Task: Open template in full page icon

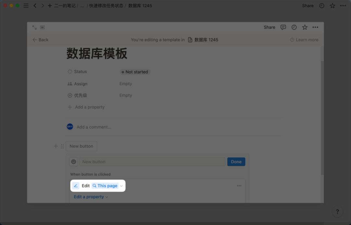Action: coord(34,27)
